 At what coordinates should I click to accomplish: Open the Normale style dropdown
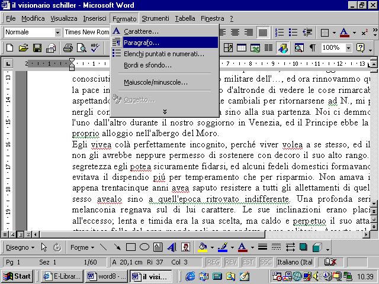(57, 32)
